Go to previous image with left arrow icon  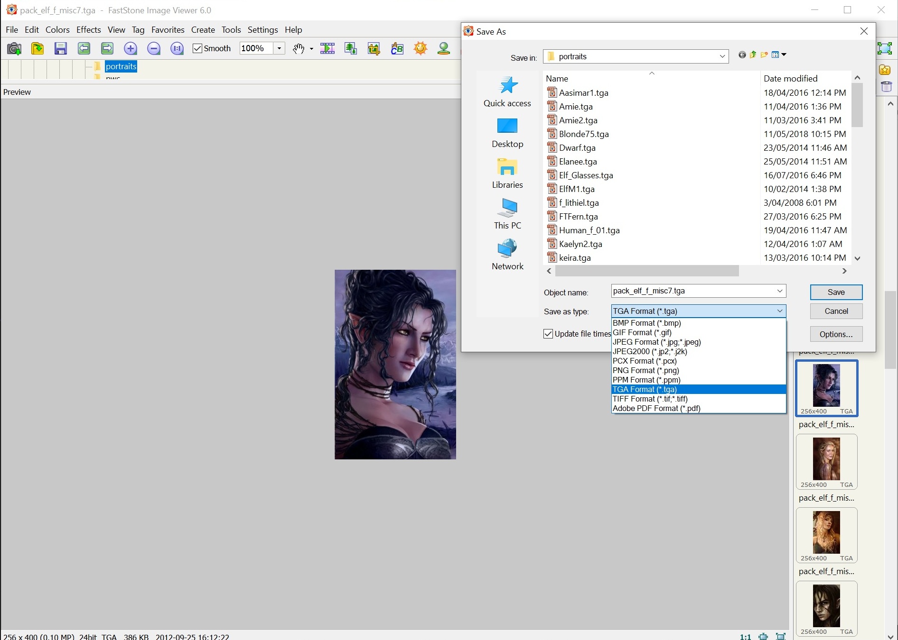[x=84, y=48]
